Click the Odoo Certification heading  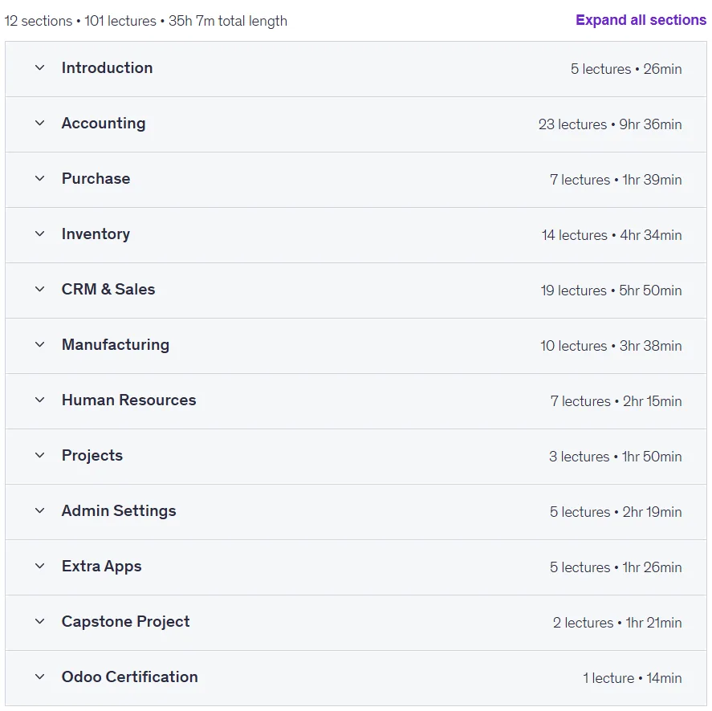click(130, 677)
